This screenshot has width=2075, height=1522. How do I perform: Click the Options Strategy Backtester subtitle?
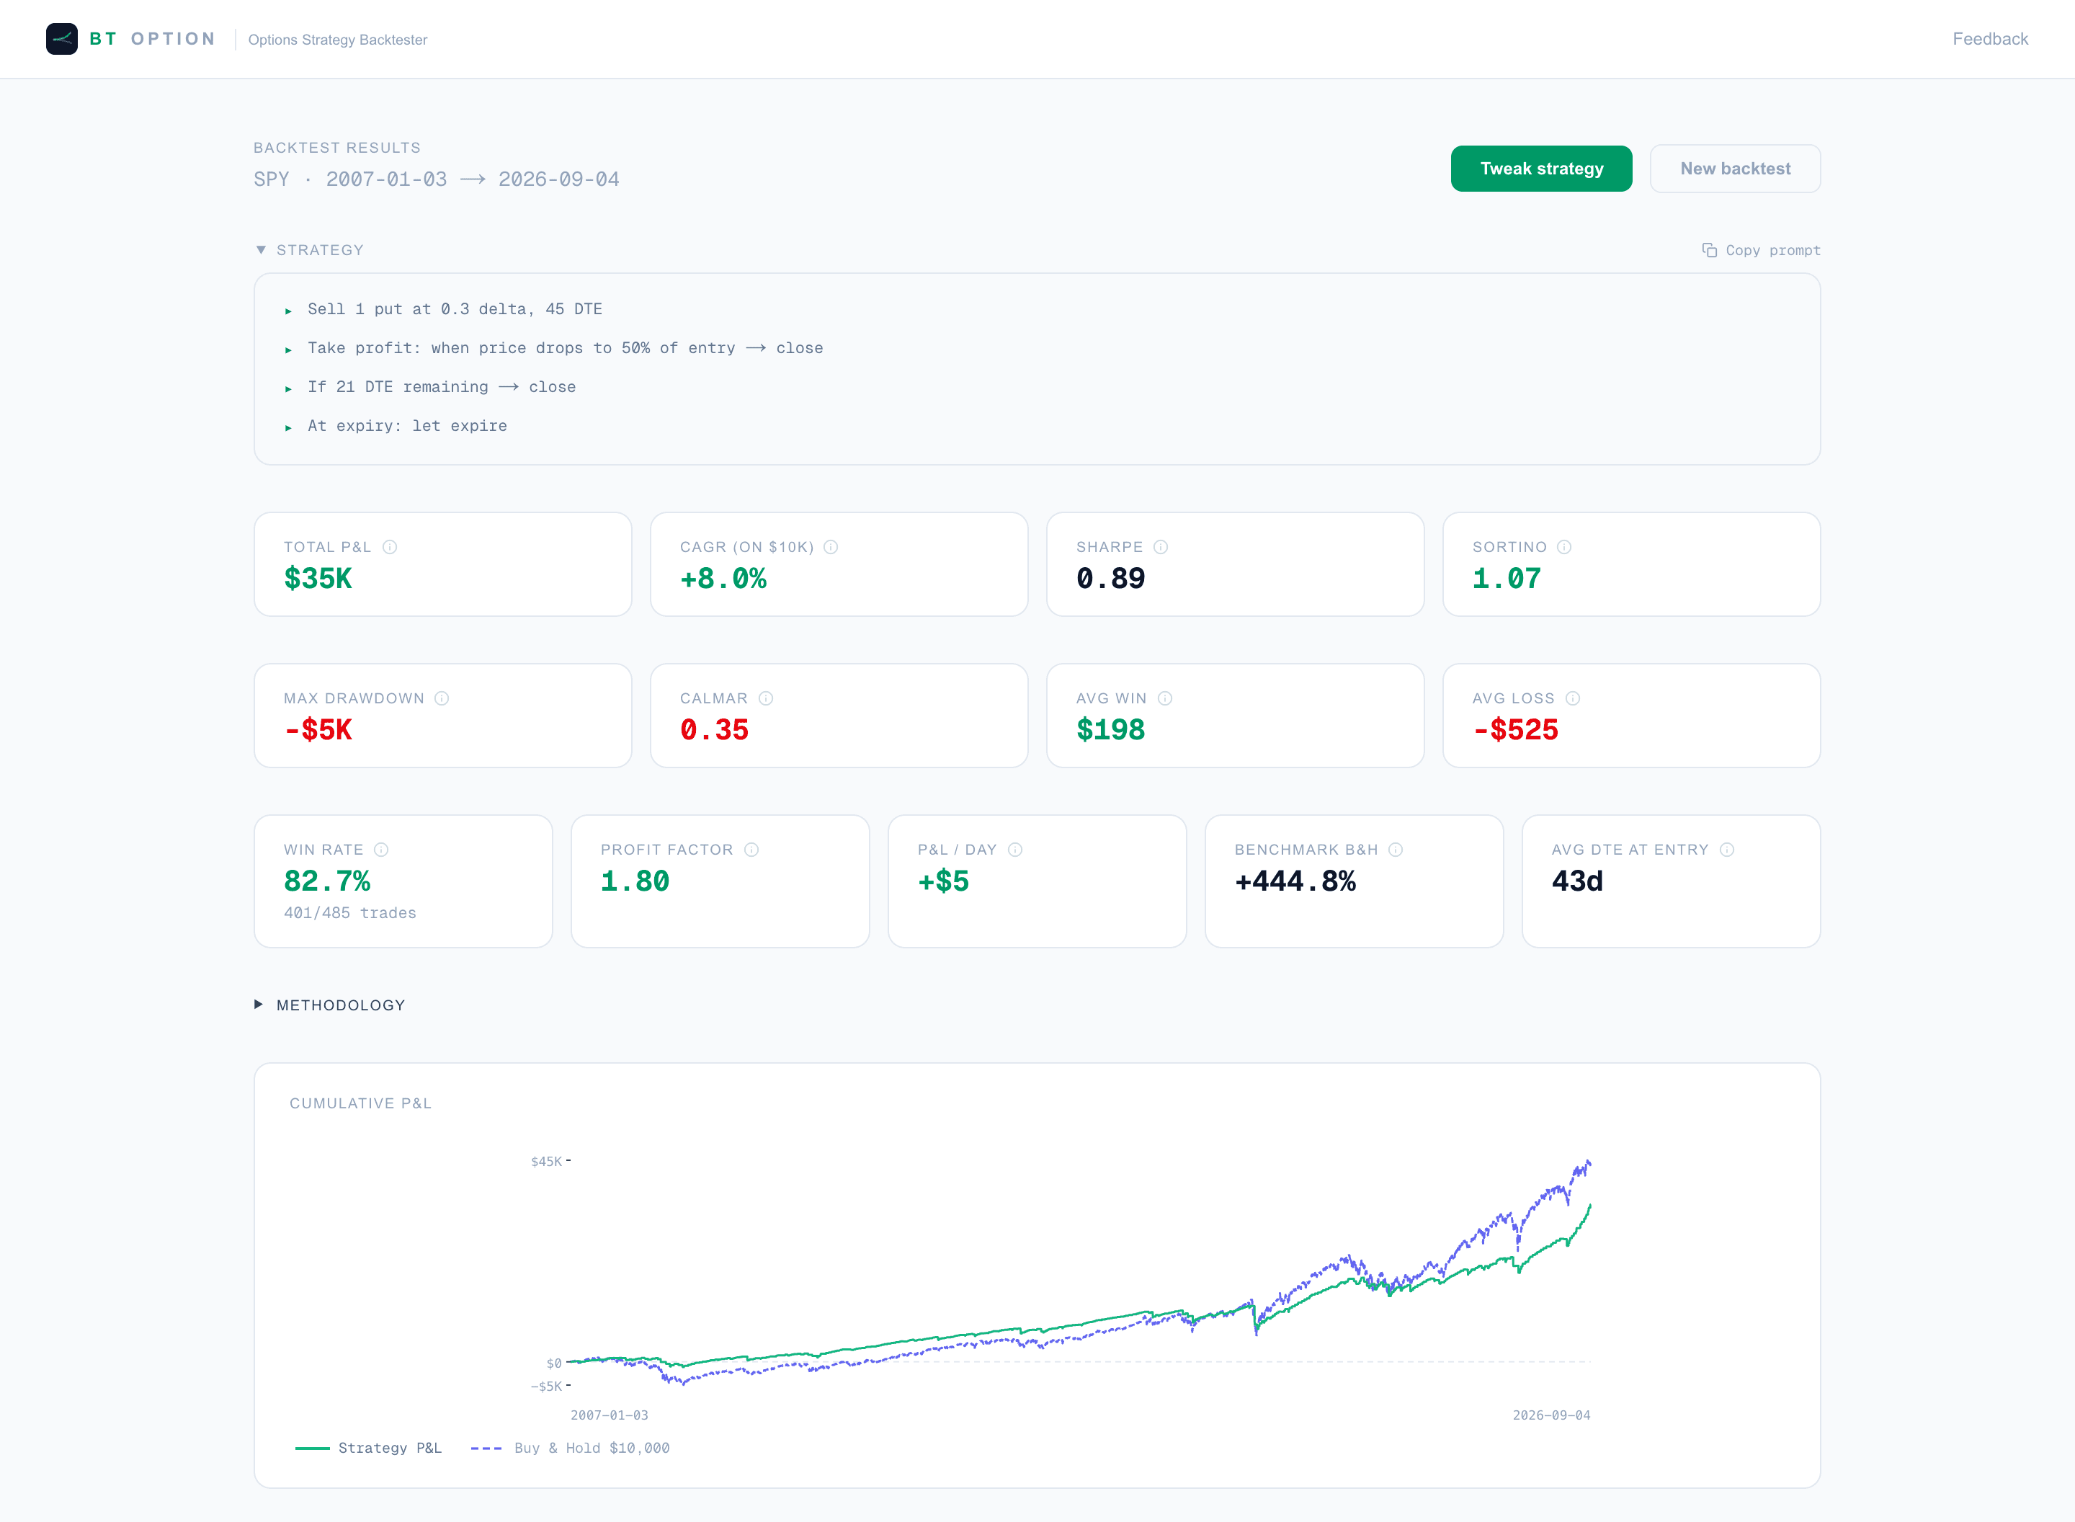[338, 40]
